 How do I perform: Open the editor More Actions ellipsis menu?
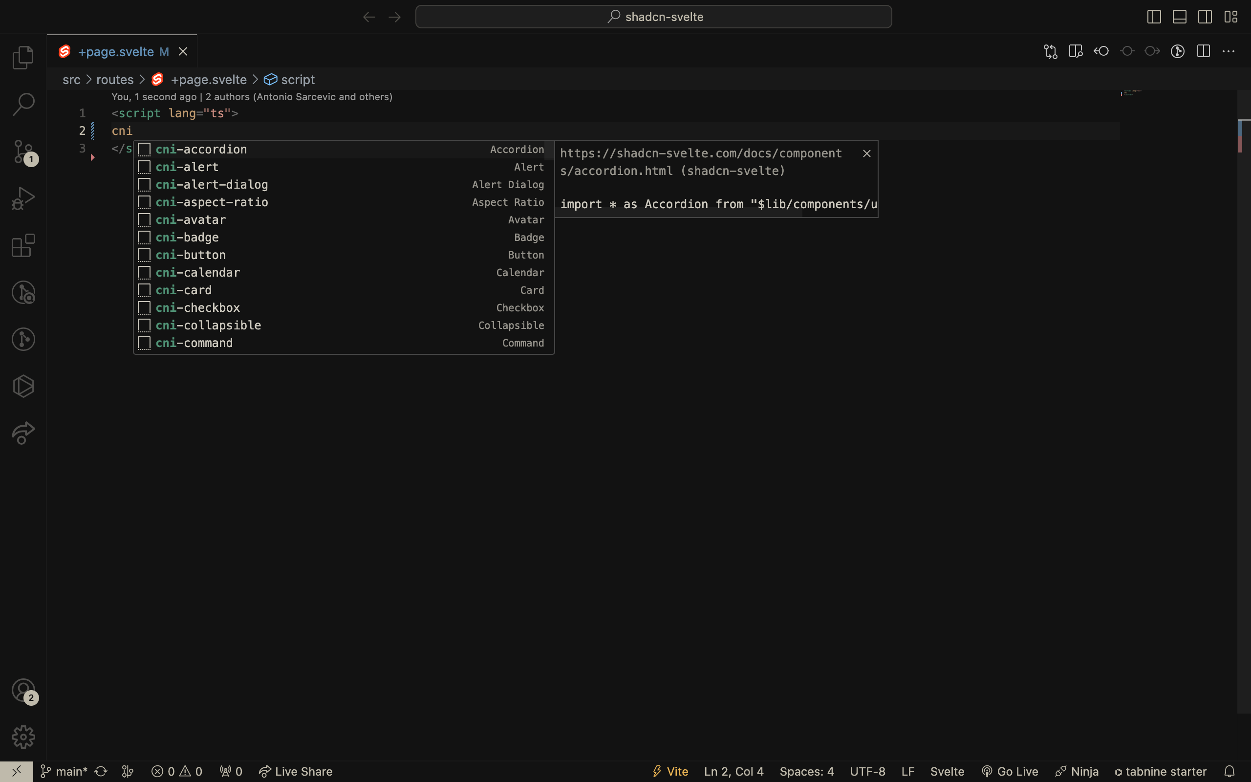(x=1228, y=51)
